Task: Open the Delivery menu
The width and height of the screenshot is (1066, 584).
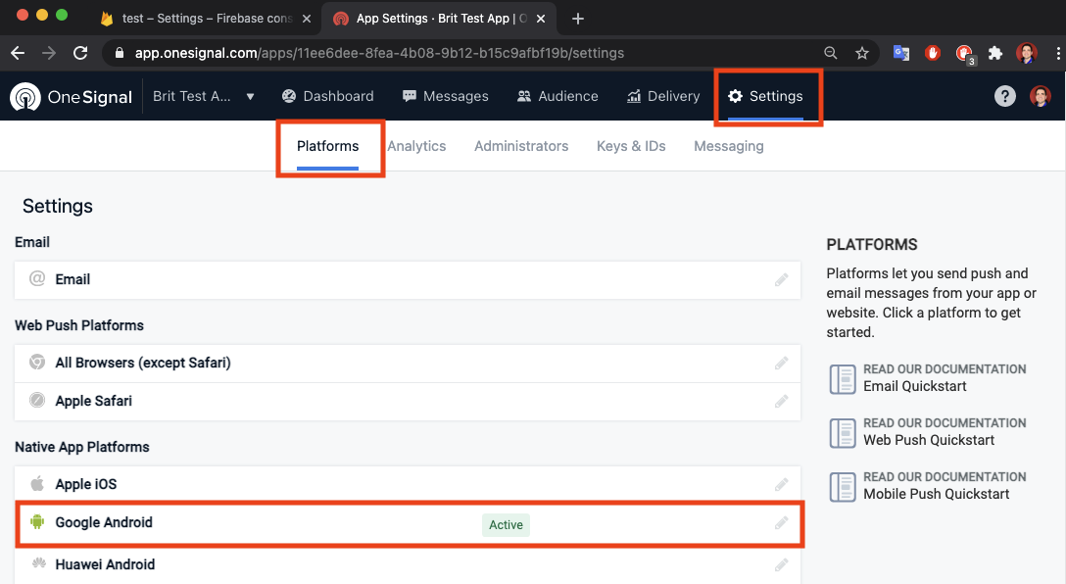Action: click(663, 97)
